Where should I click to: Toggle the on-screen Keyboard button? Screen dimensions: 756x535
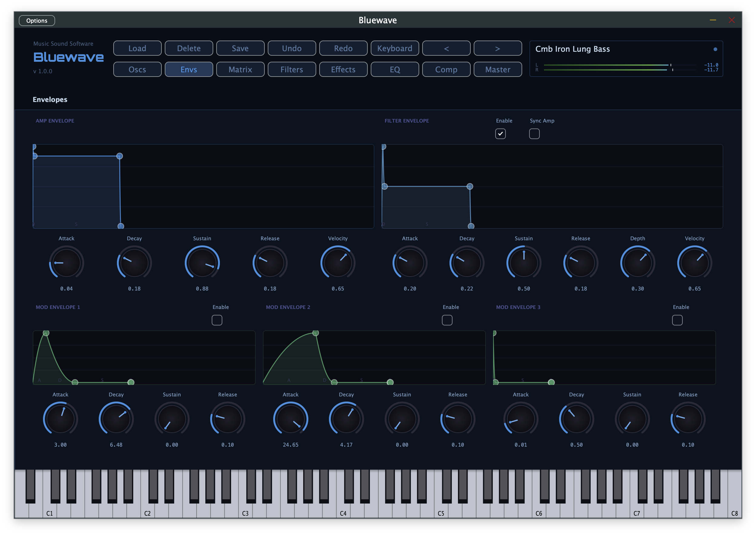click(395, 48)
